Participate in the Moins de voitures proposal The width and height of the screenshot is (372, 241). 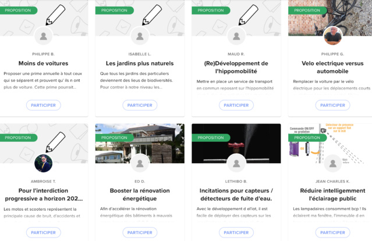[x=44, y=105]
